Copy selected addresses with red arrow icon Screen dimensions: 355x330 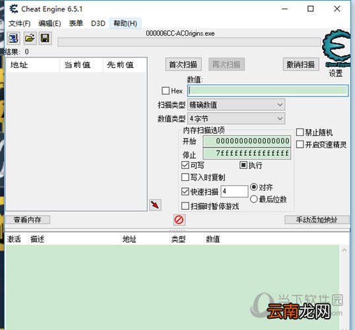click(155, 205)
